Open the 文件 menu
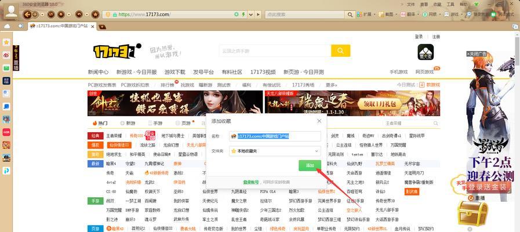Viewport: 520px width, 232px height. point(411,4)
